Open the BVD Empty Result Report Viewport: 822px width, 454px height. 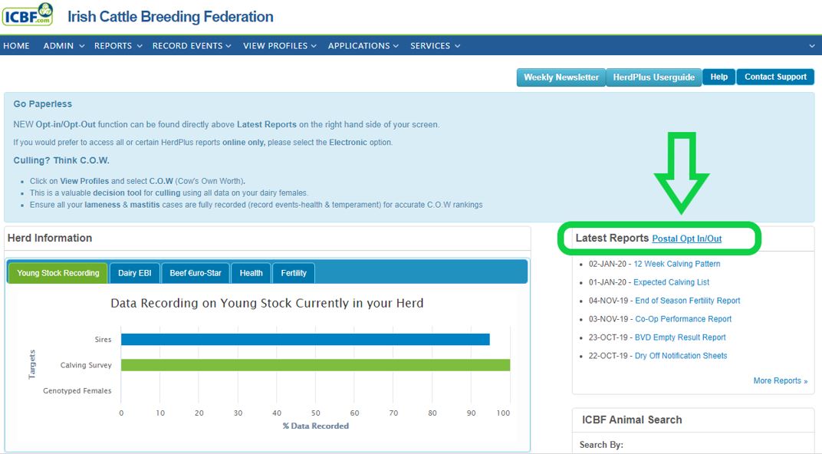coord(680,337)
